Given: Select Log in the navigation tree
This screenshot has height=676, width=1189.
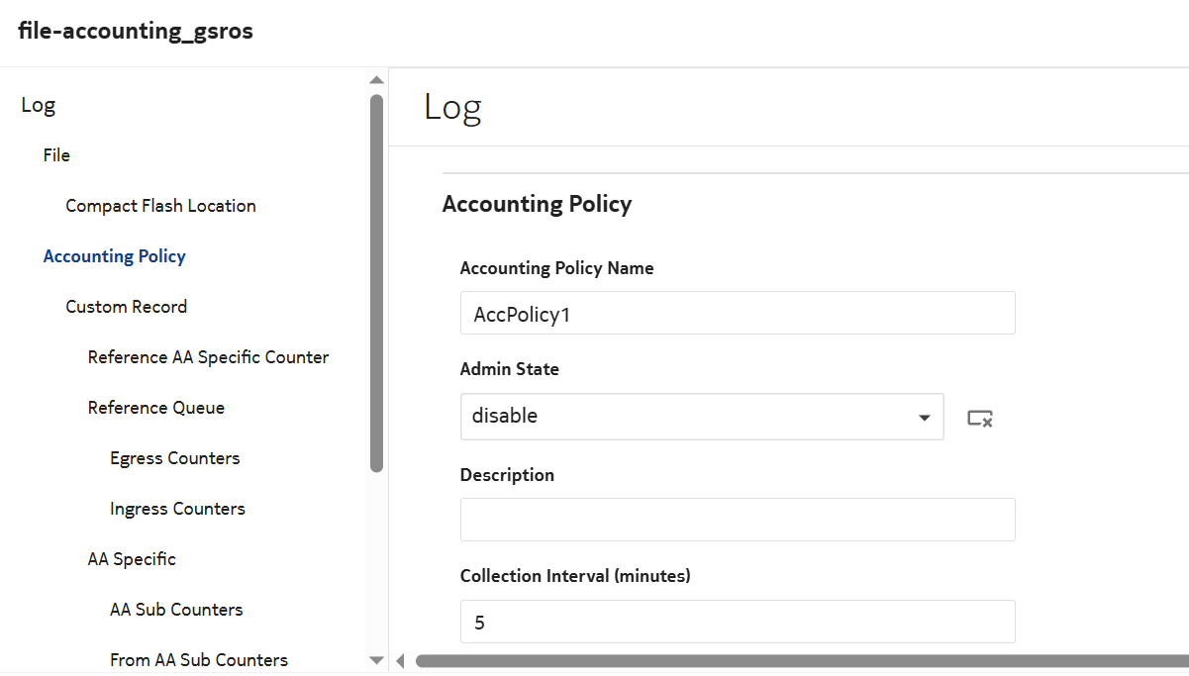Looking at the screenshot, I should pyautogui.click(x=39, y=105).
